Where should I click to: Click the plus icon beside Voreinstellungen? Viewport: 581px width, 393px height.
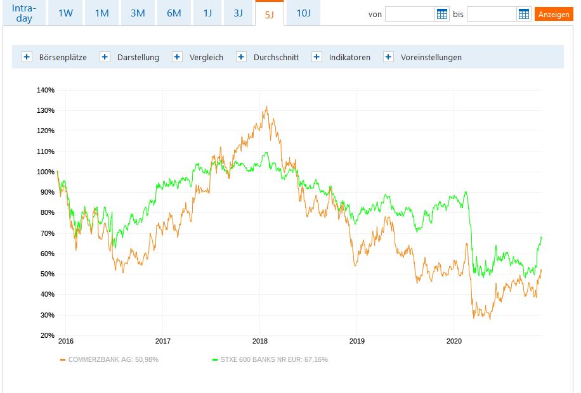coord(389,57)
